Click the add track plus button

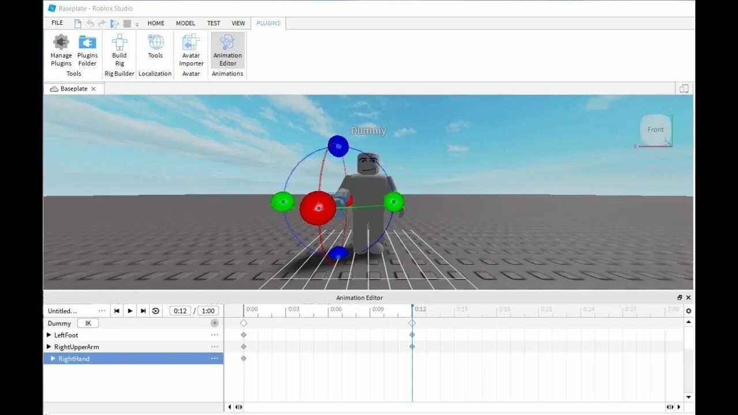(214, 323)
